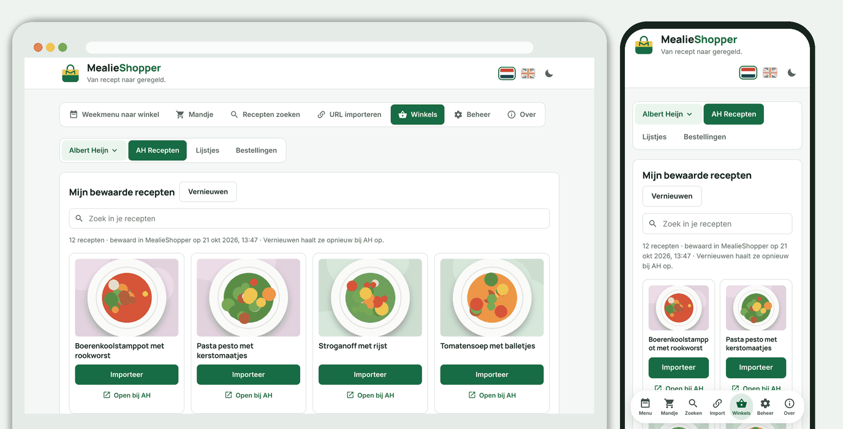The image size is (843, 429).
Task: Open Boerenkoolstamppot thumbnail on phone
Action: tap(679, 308)
